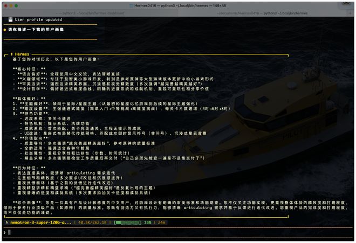Click the prompt chevron at the bottom
This screenshot has height=243, width=356.
click(x=5, y=232)
